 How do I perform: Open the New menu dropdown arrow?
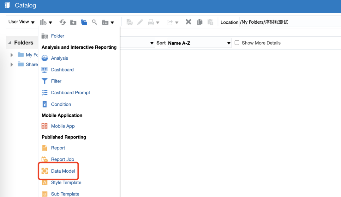pyautogui.click(x=51, y=22)
